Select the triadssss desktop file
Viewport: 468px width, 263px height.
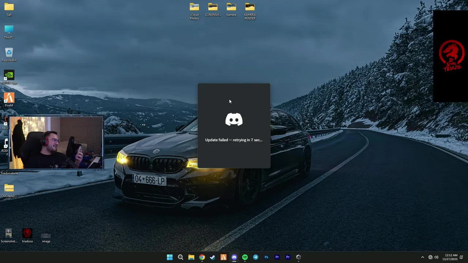(27, 236)
